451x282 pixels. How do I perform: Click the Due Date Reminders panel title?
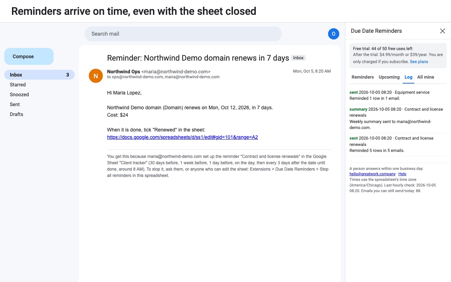click(376, 31)
